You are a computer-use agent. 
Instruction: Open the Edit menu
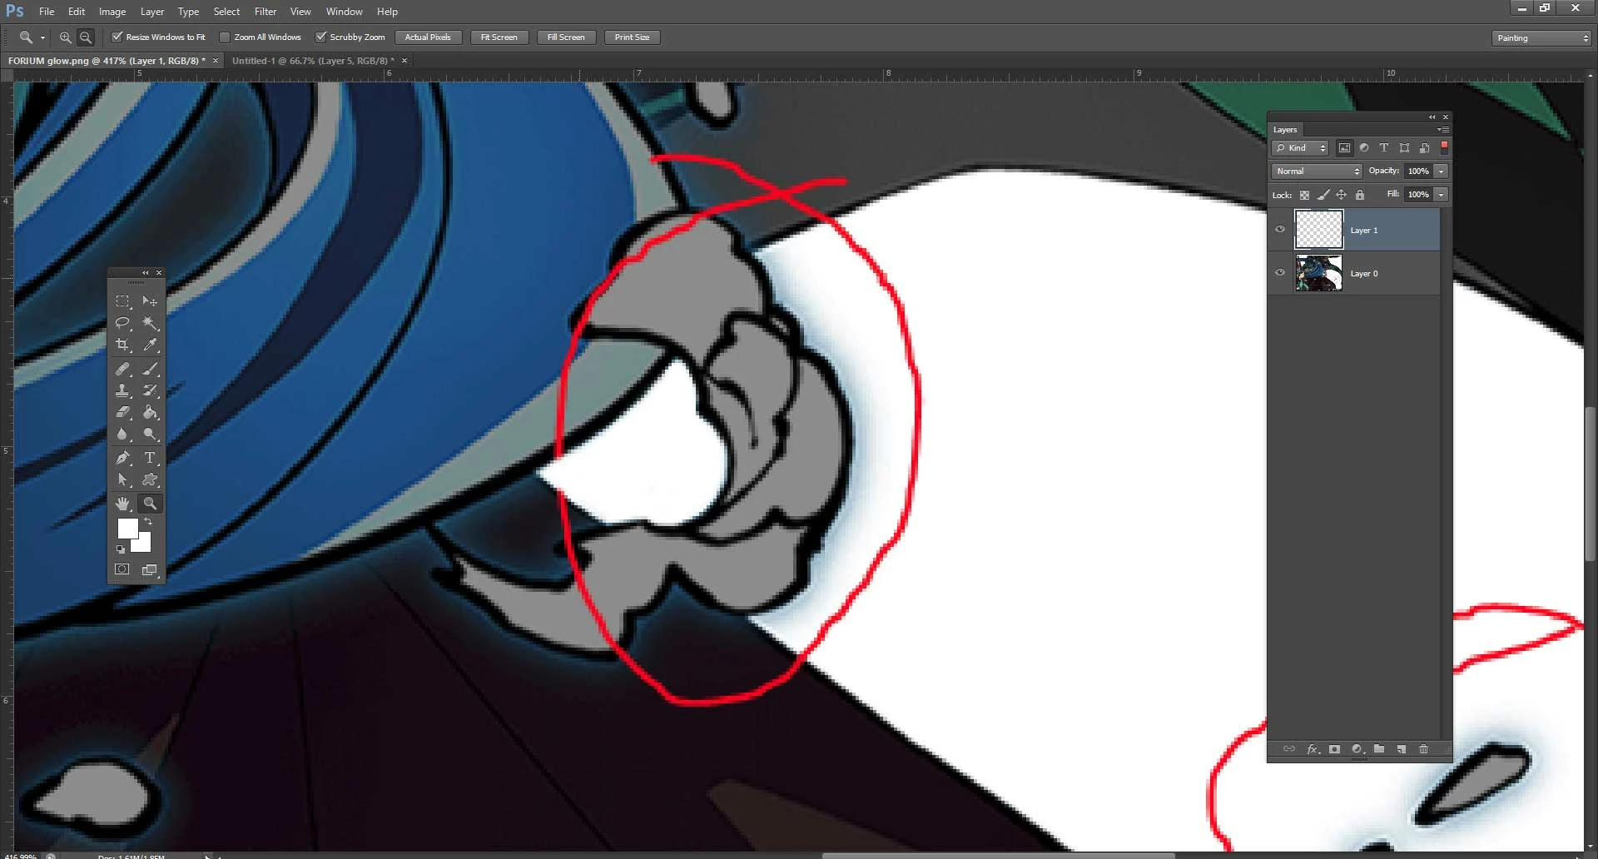tap(77, 12)
